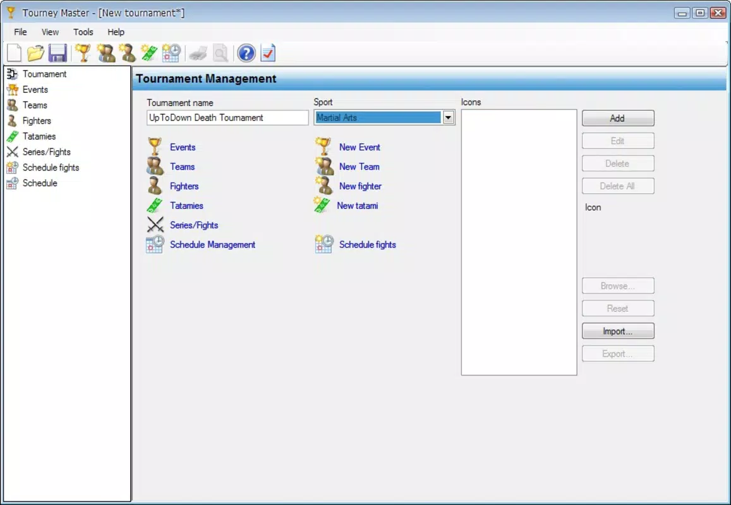Click the new fighter toolbar icon

(x=127, y=53)
